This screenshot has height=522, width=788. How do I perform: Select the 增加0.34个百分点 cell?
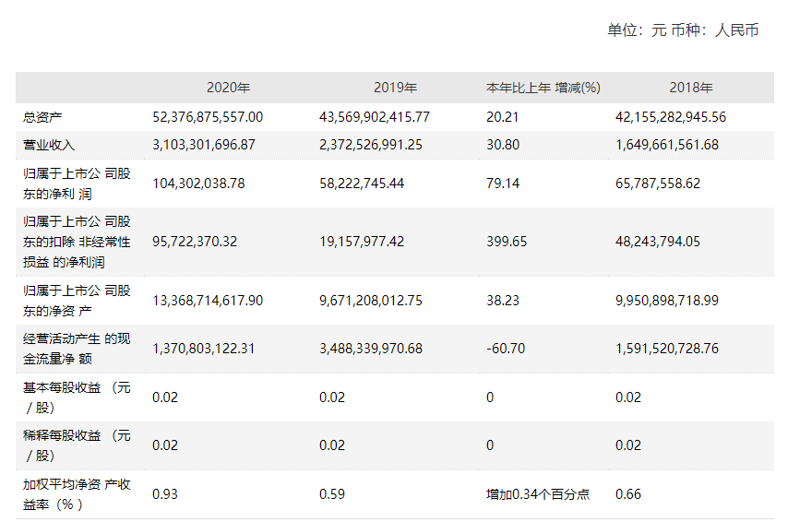(x=538, y=494)
